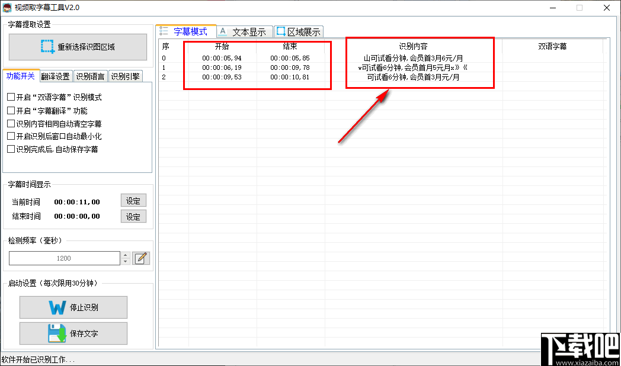Screen dimensions: 621x366
Task: Click the dashed-box icon on 区域展示 tab
Action: click(x=280, y=31)
